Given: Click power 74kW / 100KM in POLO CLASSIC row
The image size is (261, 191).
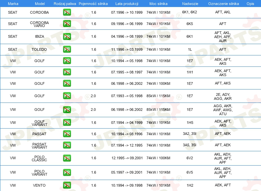Looking at the screenshot, I should [158, 158].
